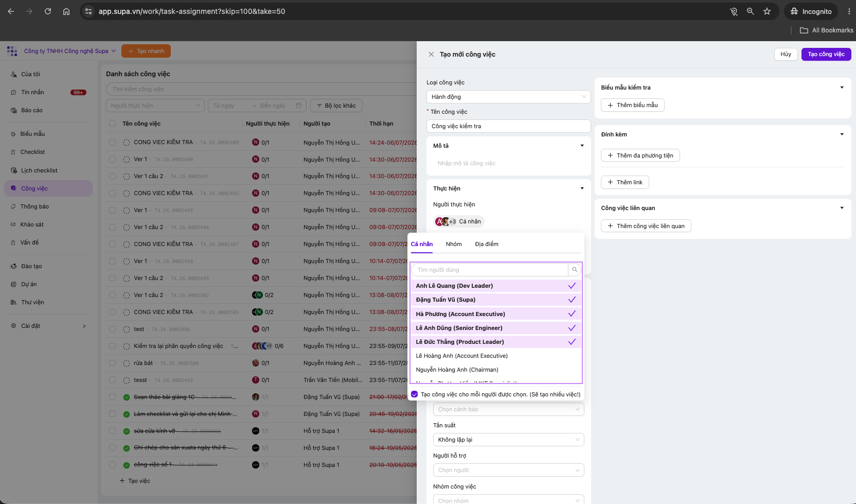Open Vấn đề issues in sidebar
856x504 pixels.
(29, 242)
